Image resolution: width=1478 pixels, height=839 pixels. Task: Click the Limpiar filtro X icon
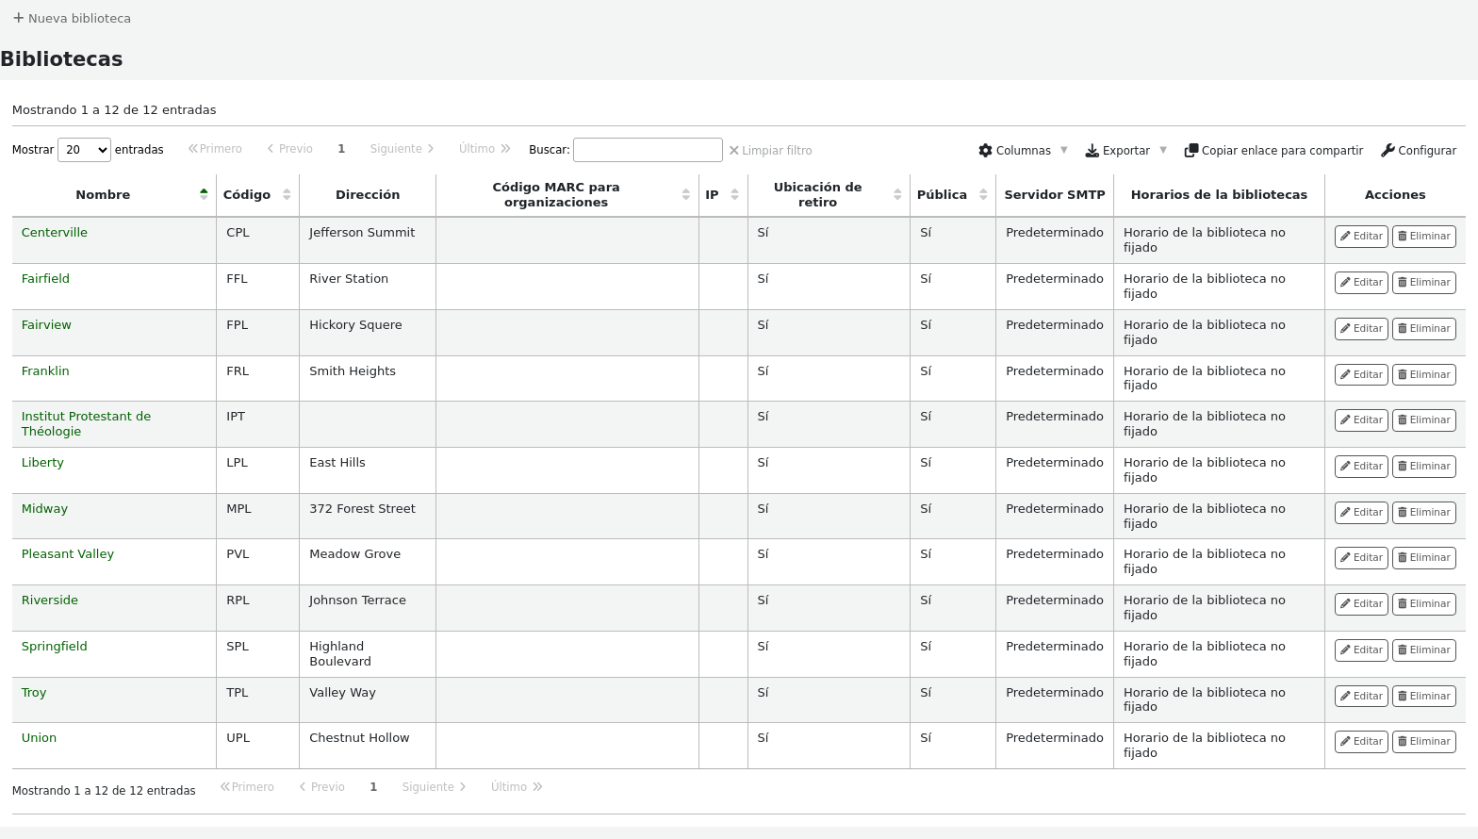[733, 151]
